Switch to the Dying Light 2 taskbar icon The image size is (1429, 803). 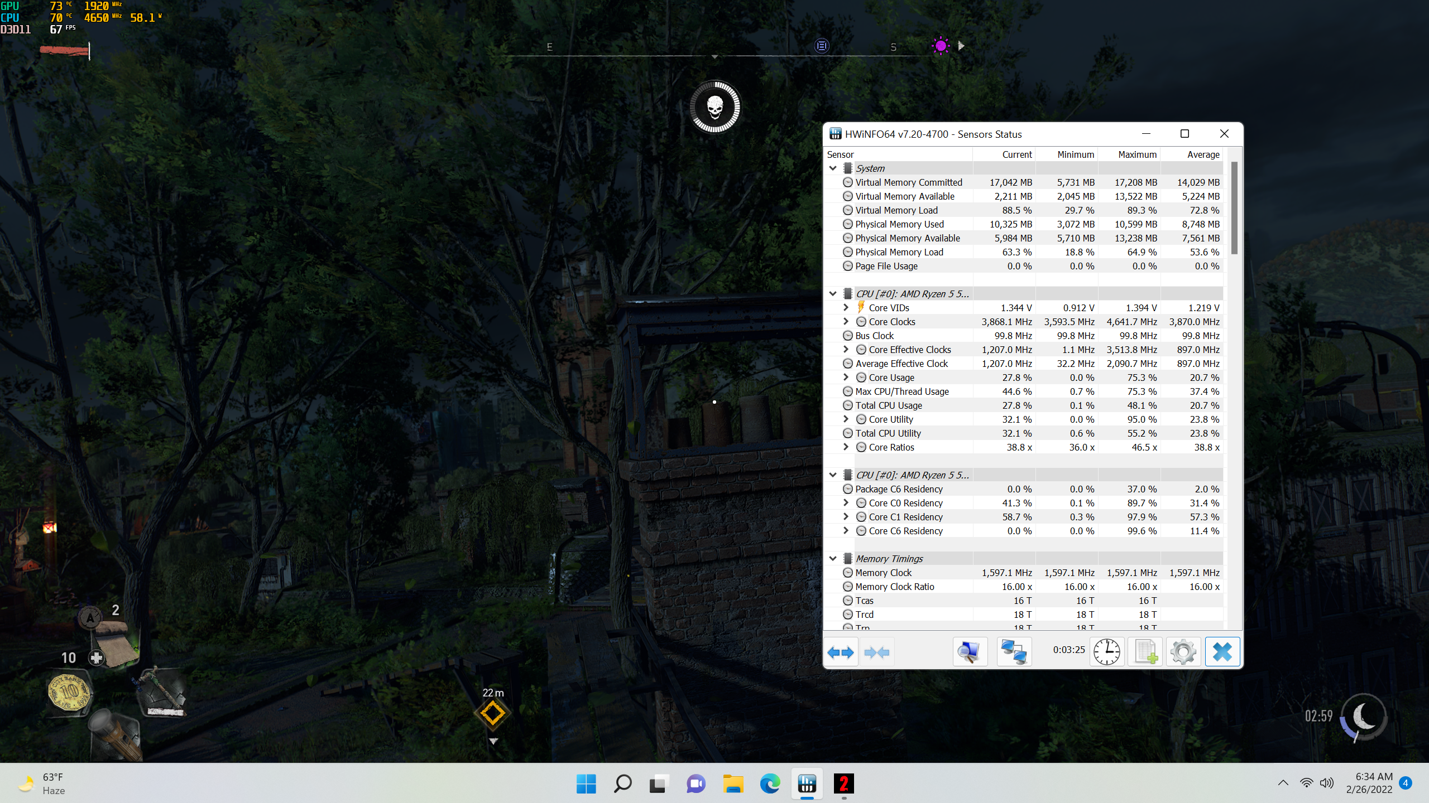(843, 784)
